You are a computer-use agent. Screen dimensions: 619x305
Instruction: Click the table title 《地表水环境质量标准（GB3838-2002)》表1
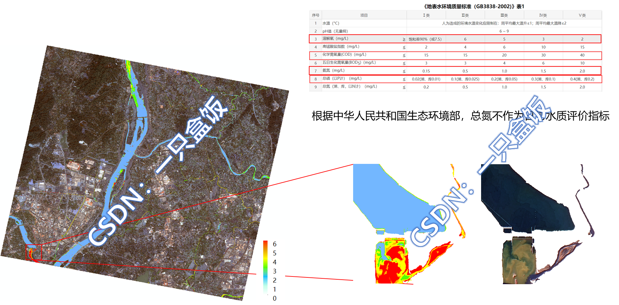(x=474, y=6)
